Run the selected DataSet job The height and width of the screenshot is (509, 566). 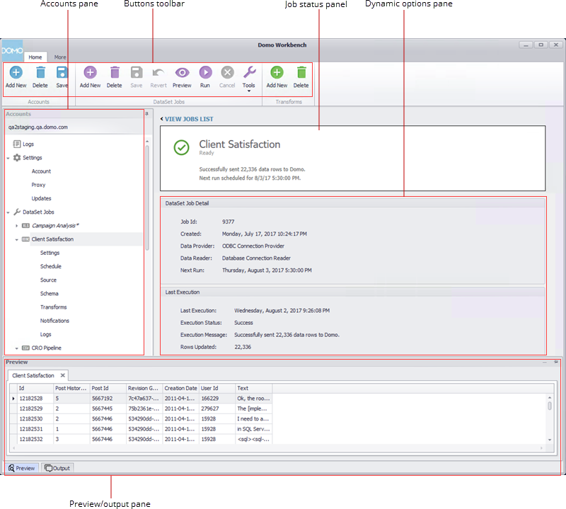coord(204,73)
